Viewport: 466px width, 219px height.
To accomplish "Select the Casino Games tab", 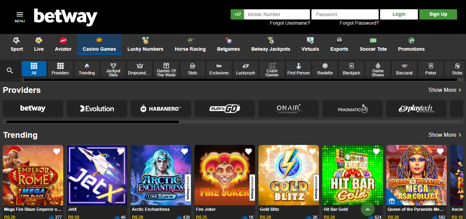I will pos(99,44).
